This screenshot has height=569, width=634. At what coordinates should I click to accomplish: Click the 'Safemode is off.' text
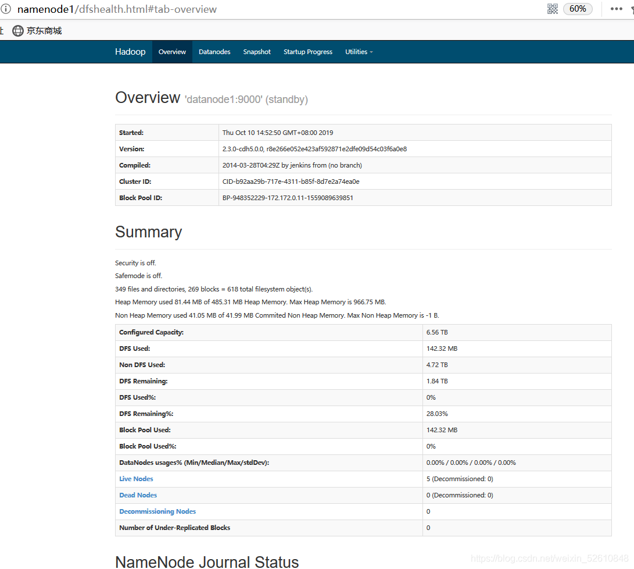coord(139,276)
